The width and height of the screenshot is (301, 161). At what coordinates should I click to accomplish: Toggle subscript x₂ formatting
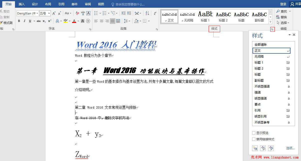tap(44, 21)
